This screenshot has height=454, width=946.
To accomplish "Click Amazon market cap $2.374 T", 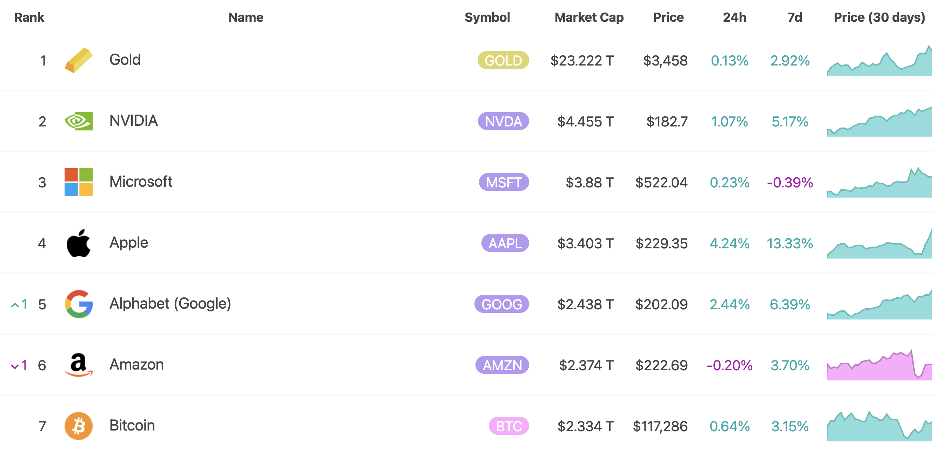I will click(586, 365).
